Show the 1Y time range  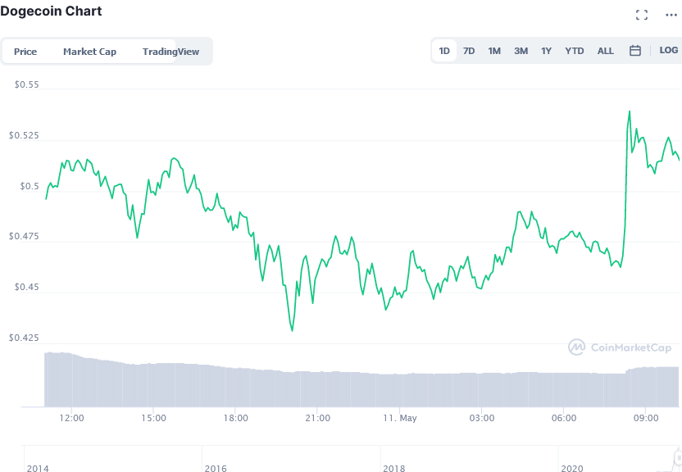tap(546, 51)
